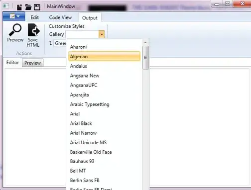Viewport: 251px width, 190px height.
Task: Click the font list scrollbar thumb
Action: 145,58
